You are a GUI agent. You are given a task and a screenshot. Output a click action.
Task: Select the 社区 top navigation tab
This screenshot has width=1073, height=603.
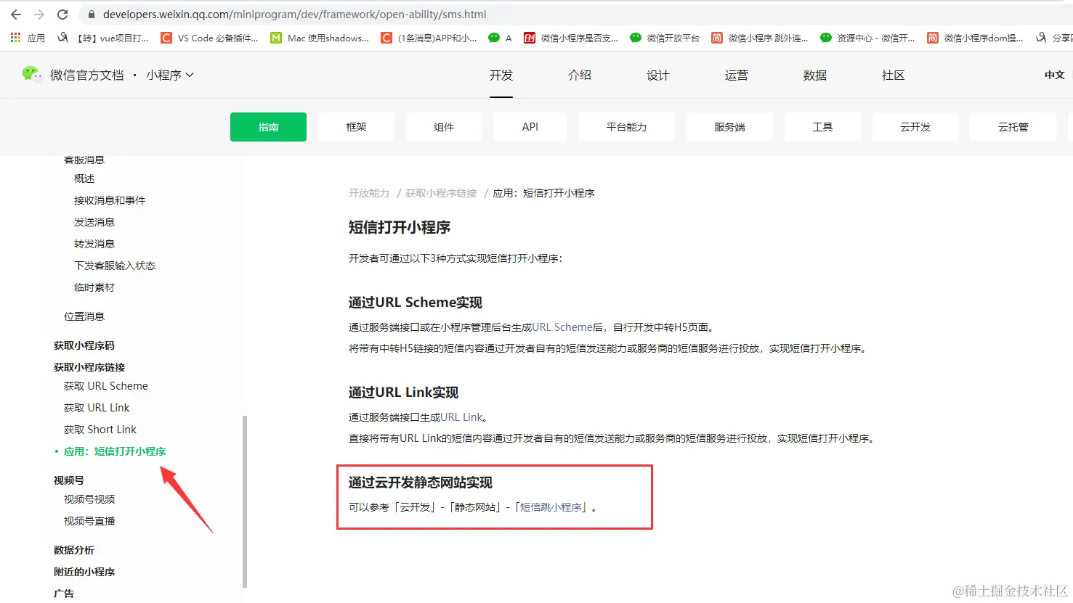(893, 75)
